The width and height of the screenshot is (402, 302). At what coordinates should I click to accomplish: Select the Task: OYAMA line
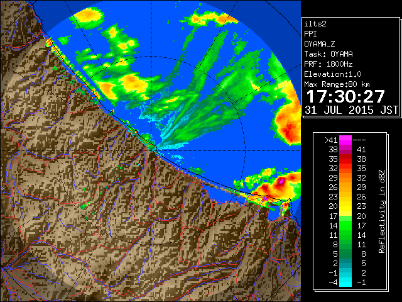329,54
